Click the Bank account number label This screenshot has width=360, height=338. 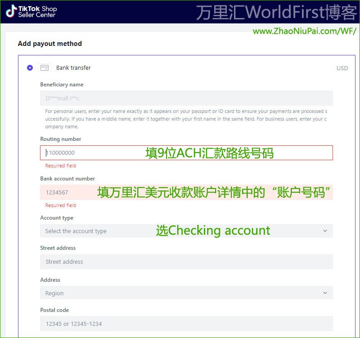[67, 179]
